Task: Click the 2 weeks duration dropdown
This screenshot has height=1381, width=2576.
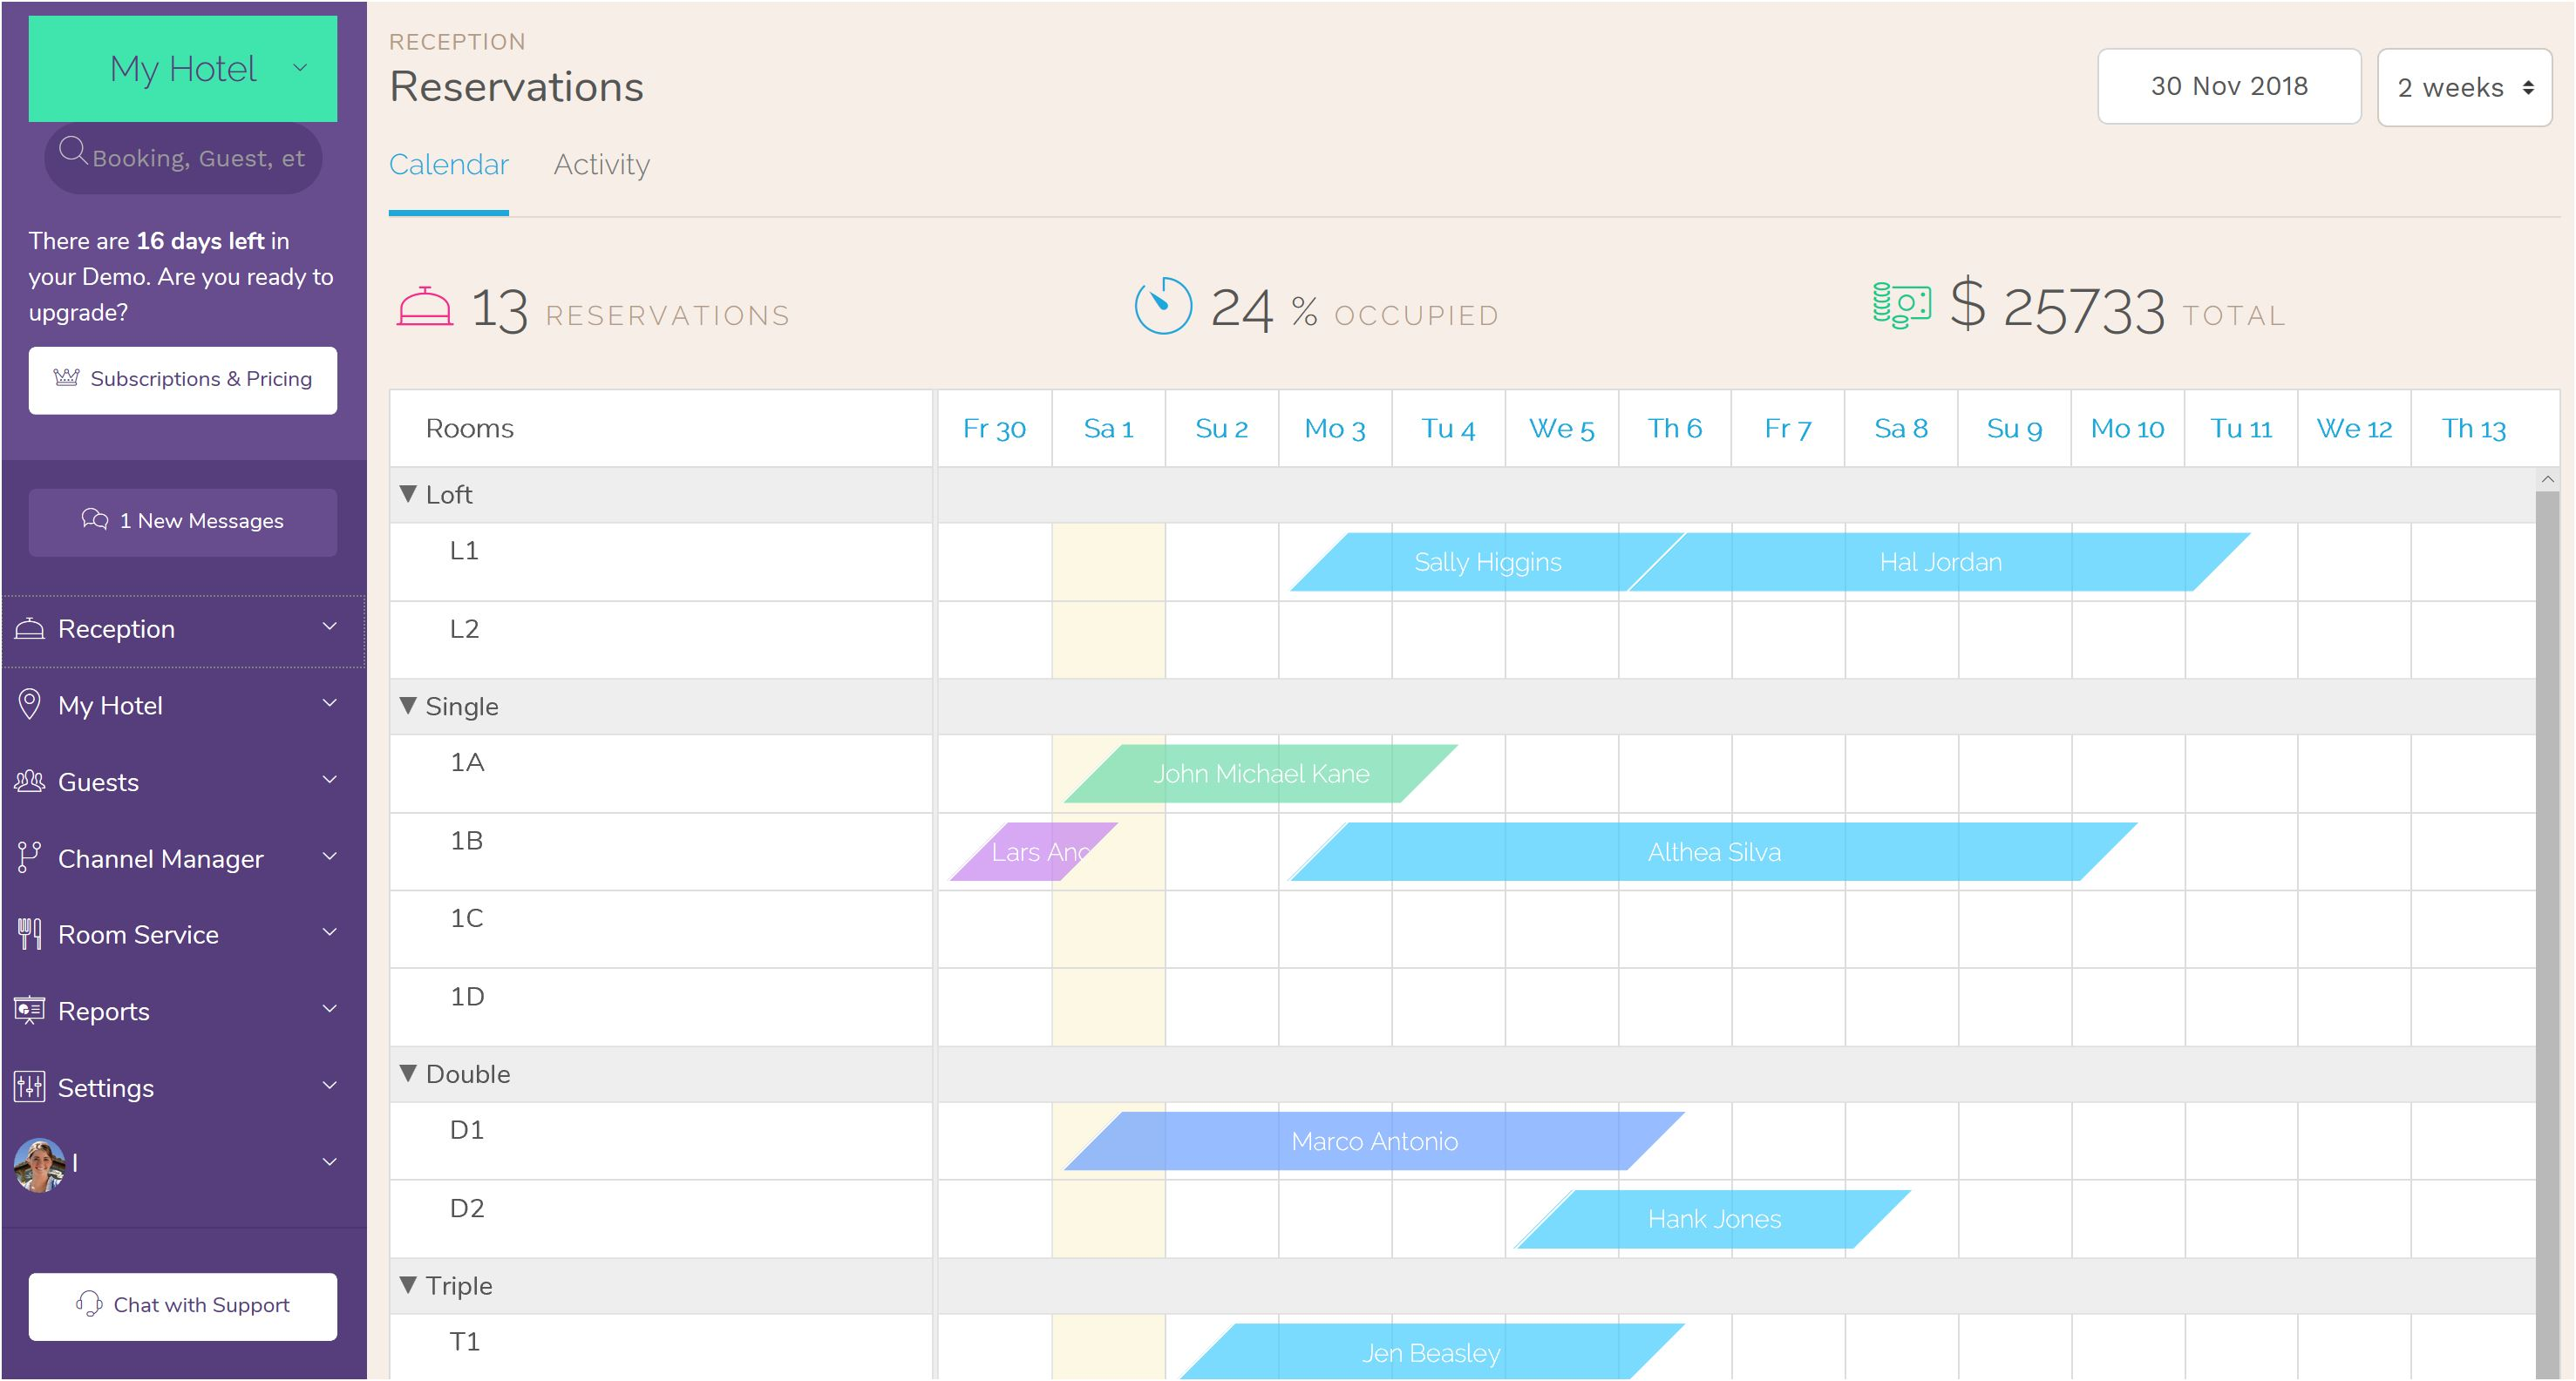Action: (2465, 85)
